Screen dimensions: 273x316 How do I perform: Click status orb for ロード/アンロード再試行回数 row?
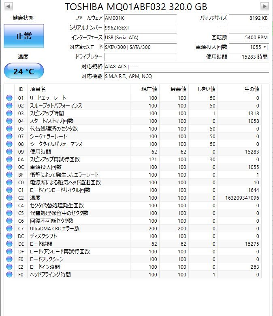(9, 251)
